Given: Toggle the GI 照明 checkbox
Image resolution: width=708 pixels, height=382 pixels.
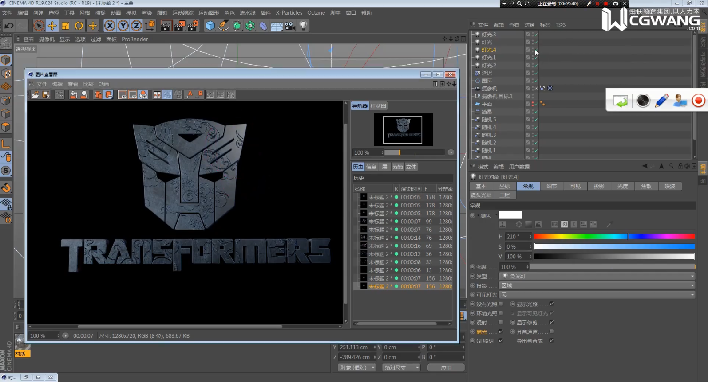Looking at the screenshot, I should [501, 341].
